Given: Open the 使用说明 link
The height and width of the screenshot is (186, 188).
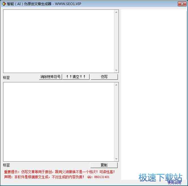Looking at the screenshot, I should point(174,183).
